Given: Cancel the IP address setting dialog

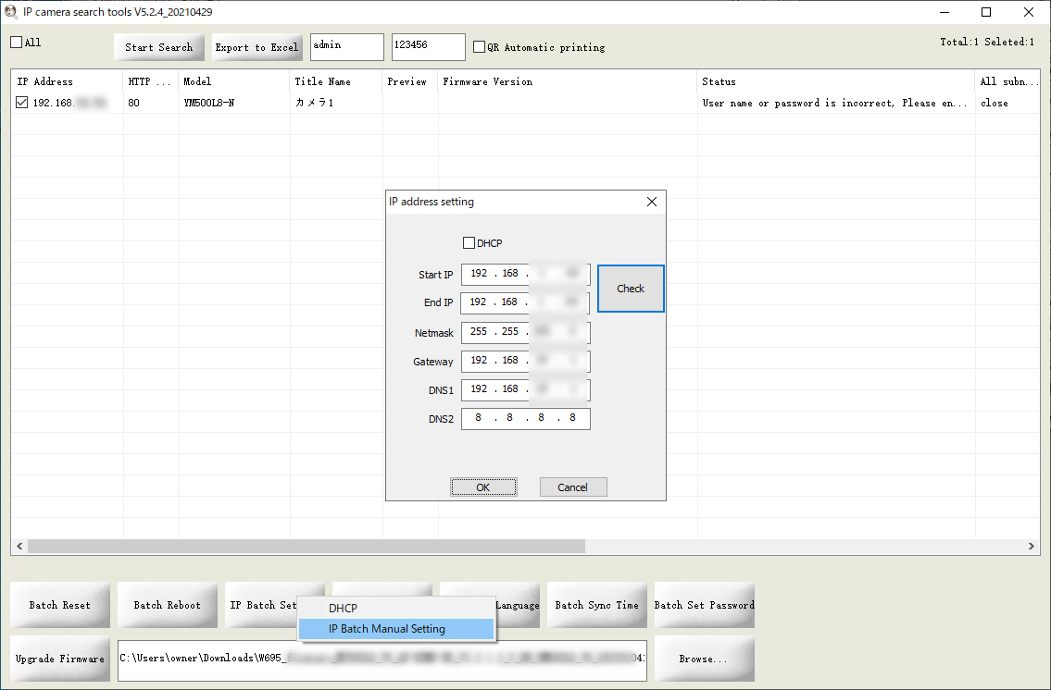Looking at the screenshot, I should [573, 487].
